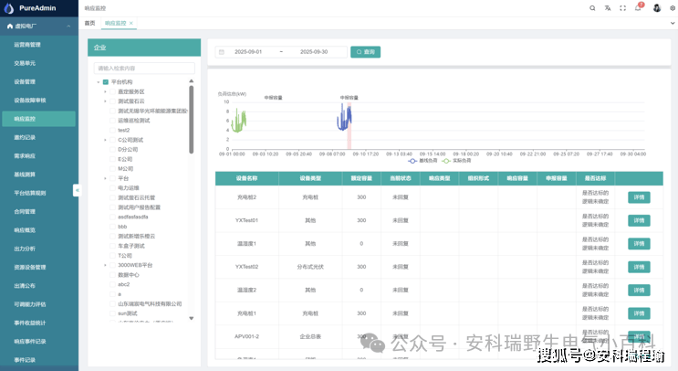Click the language translation icon

[608, 8]
